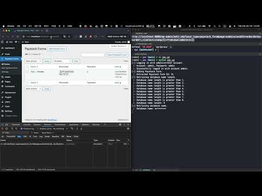Open Media in WordPress sidebar
The width and height of the screenshot is (262, 196).
[x=7, y=77]
